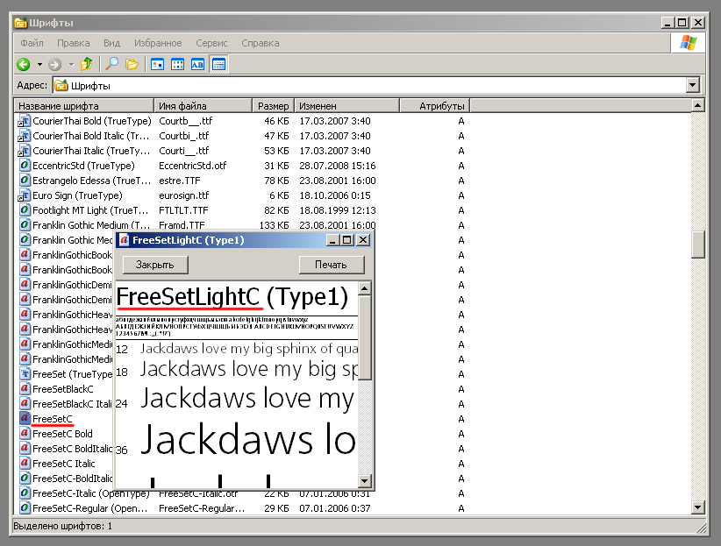Click date 18.08.1999 12:13

[338, 210]
